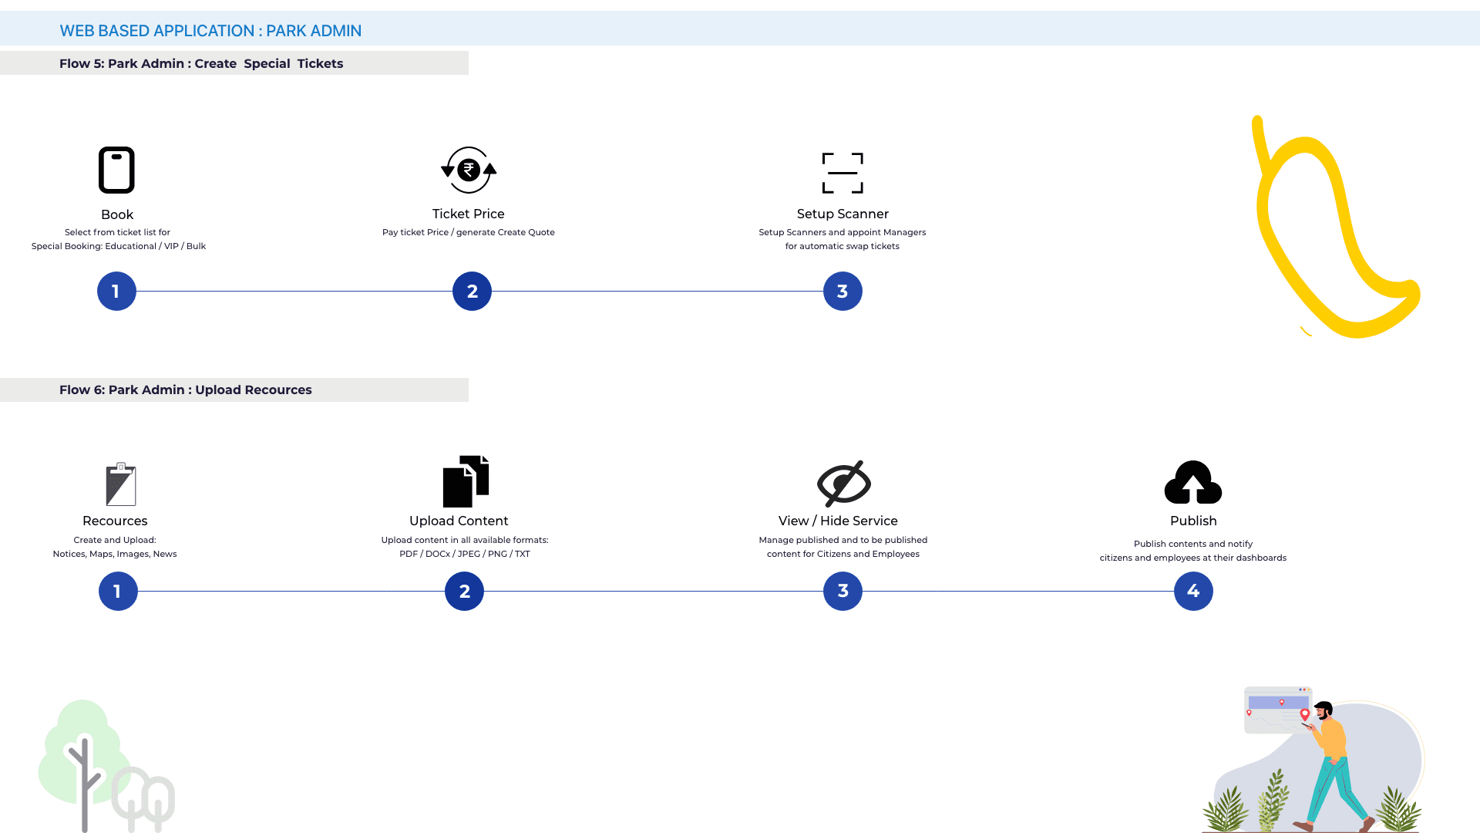The image size is (1480, 833).
Task: Select step 2 circle under Ticket Price
Action: click(x=472, y=292)
